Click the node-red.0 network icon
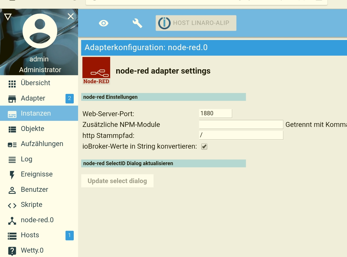Screen dimensions: 347x257 (12, 221)
